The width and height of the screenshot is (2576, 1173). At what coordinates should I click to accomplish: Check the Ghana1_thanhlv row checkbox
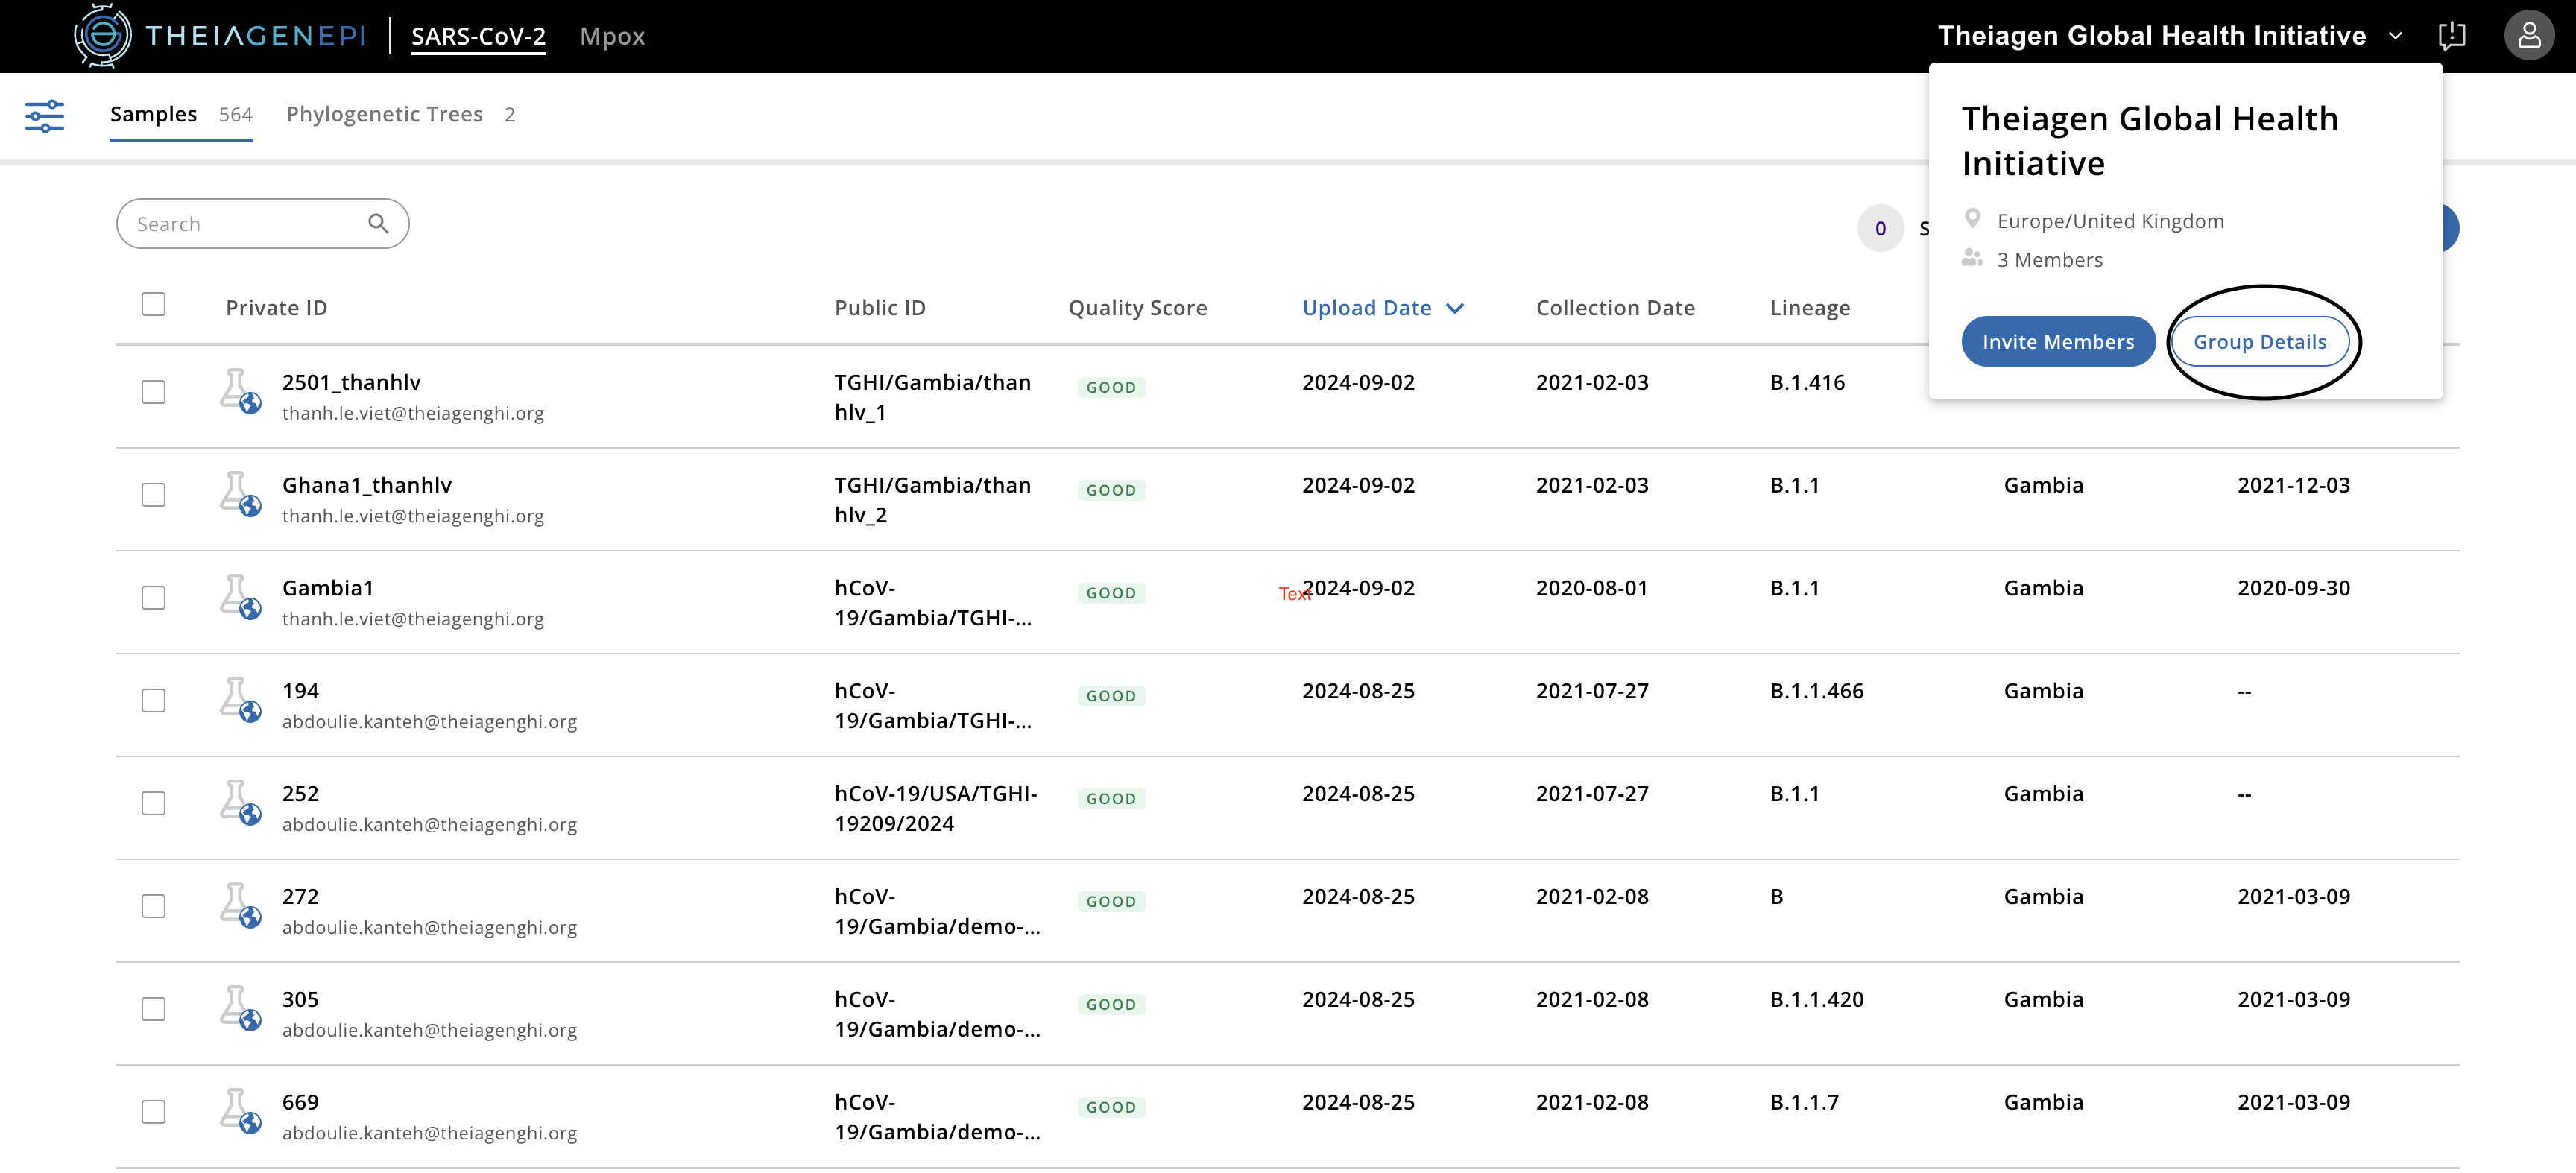153,495
